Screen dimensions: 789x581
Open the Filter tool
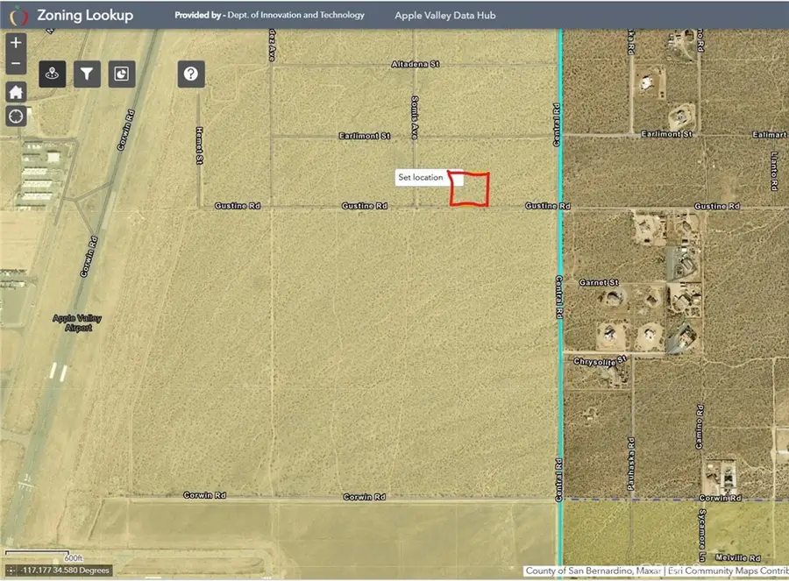pyautogui.click(x=86, y=74)
